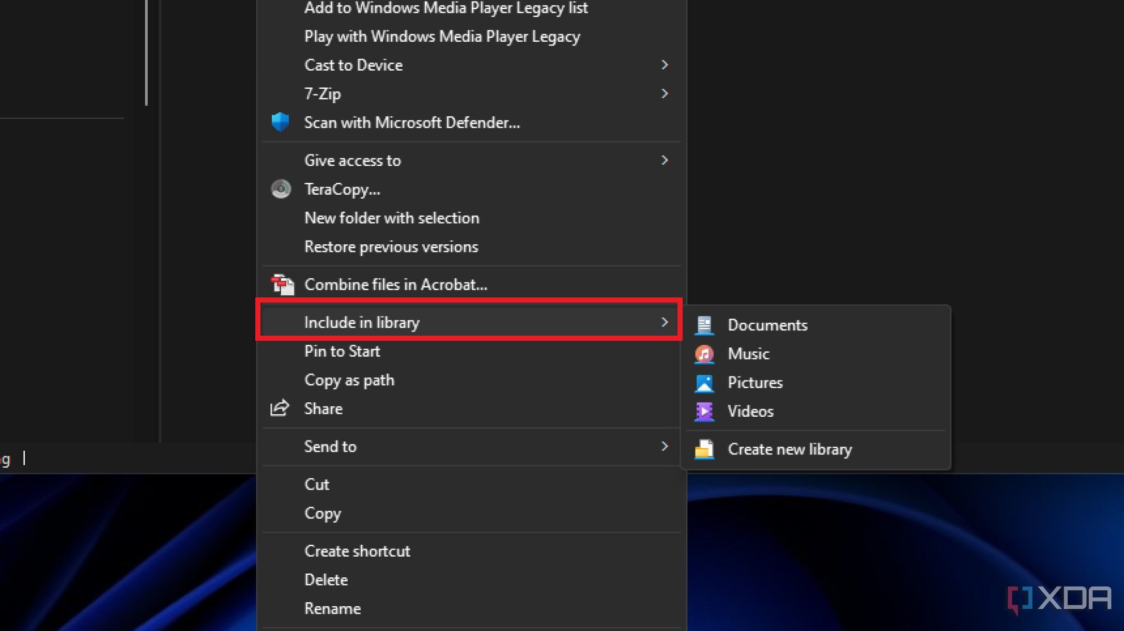Open the Give access to entry
Image resolution: width=1124 pixels, height=631 pixels.
[471, 160]
